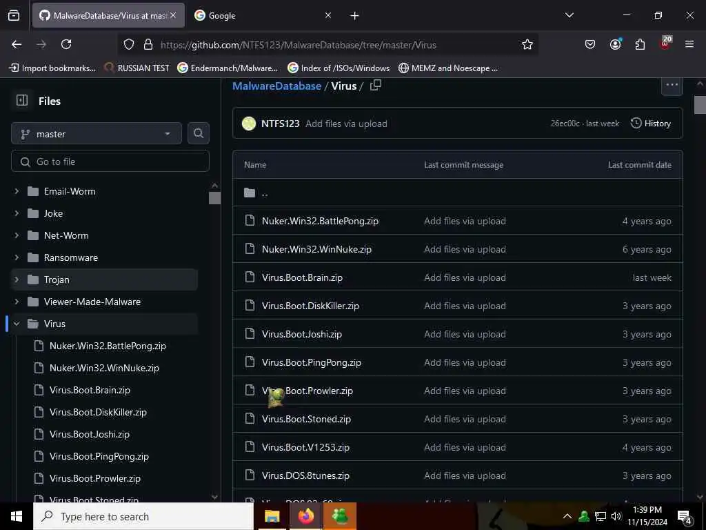The height and width of the screenshot is (530, 706).
Task: Open Firefox View icon at tab strip start
Action: (14, 15)
